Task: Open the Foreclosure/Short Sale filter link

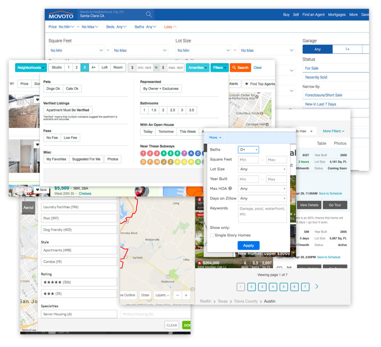Action: (324, 95)
